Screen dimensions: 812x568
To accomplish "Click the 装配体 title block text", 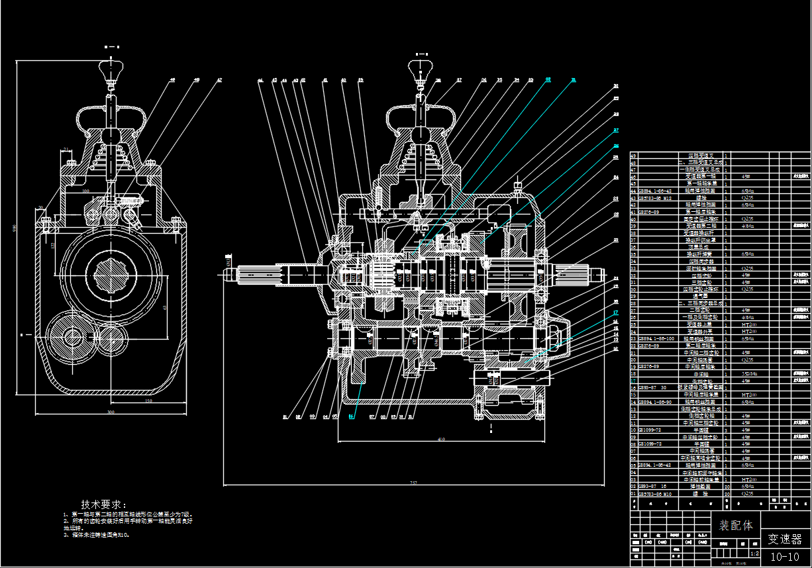I will click(736, 526).
